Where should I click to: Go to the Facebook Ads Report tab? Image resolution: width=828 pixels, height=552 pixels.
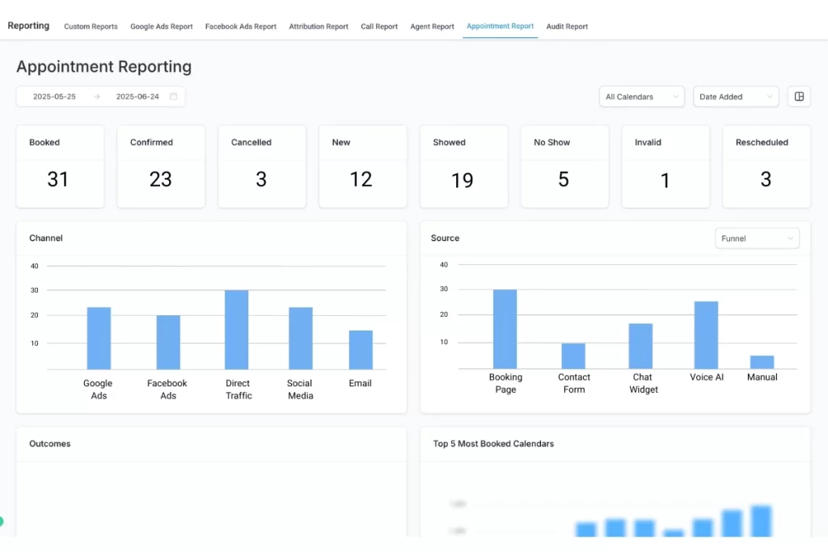coord(241,27)
